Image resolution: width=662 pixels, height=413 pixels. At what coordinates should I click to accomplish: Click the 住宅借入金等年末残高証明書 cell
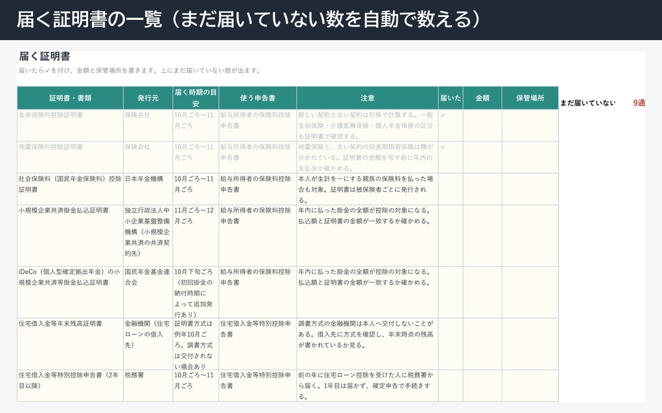click(70, 344)
